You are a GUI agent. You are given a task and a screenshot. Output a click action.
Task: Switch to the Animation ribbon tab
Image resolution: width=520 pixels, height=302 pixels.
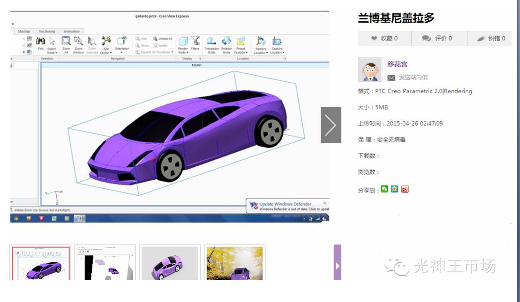click(x=72, y=31)
